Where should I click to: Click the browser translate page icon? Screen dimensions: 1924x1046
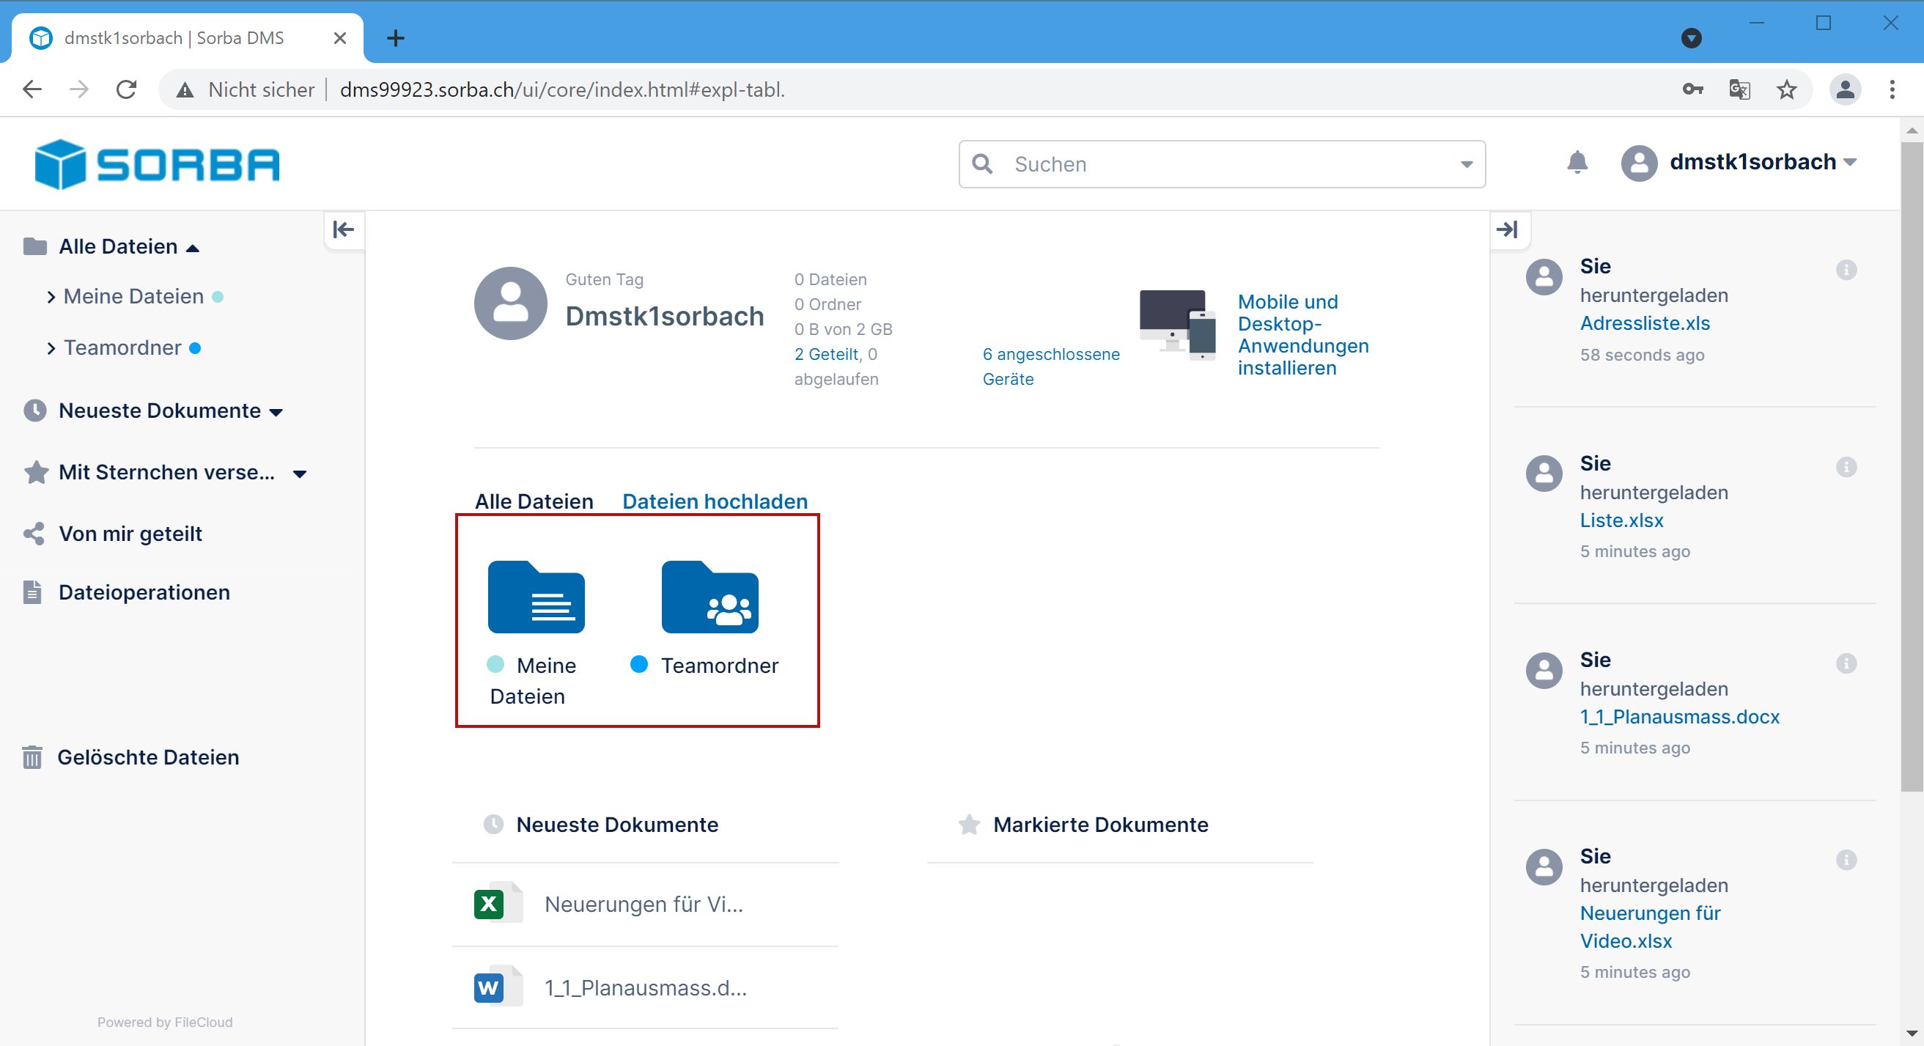(1739, 89)
